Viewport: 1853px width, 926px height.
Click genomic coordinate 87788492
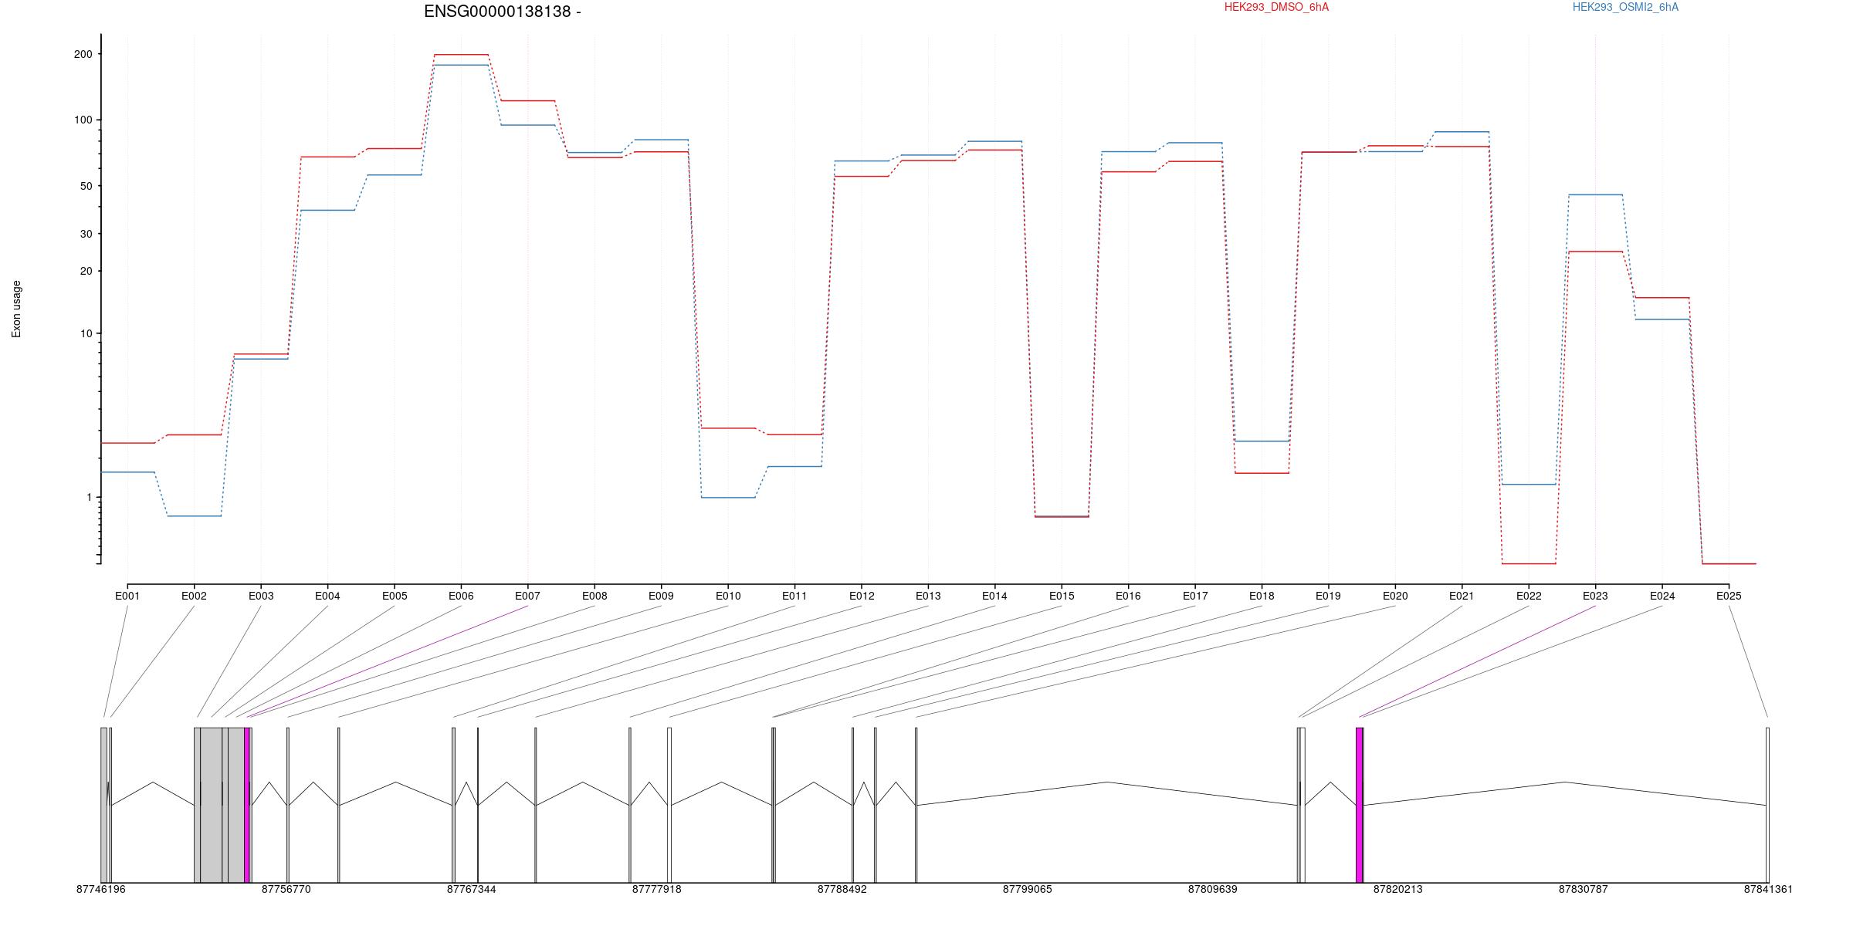tap(842, 889)
